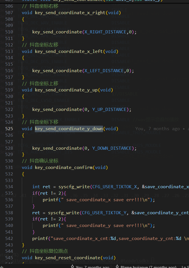Click line number 519 in the gutter

pyautogui.click(x=9, y=90)
